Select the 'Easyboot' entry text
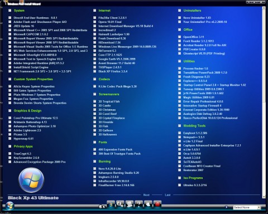Viewport: 268px width, 214px height. [x=195, y=133]
